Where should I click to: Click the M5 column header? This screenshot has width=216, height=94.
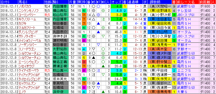pos(94,2)
